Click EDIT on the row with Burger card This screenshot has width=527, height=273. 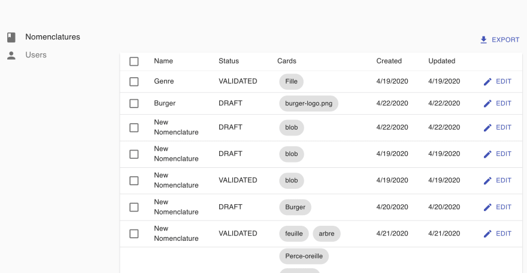click(498, 207)
